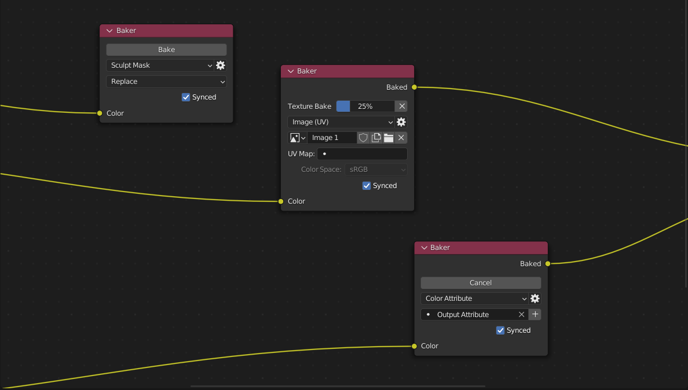Uncheck Synced on the Sculpt Mask baker
The width and height of the screenshot is (688, 390).
click(185, 97)
